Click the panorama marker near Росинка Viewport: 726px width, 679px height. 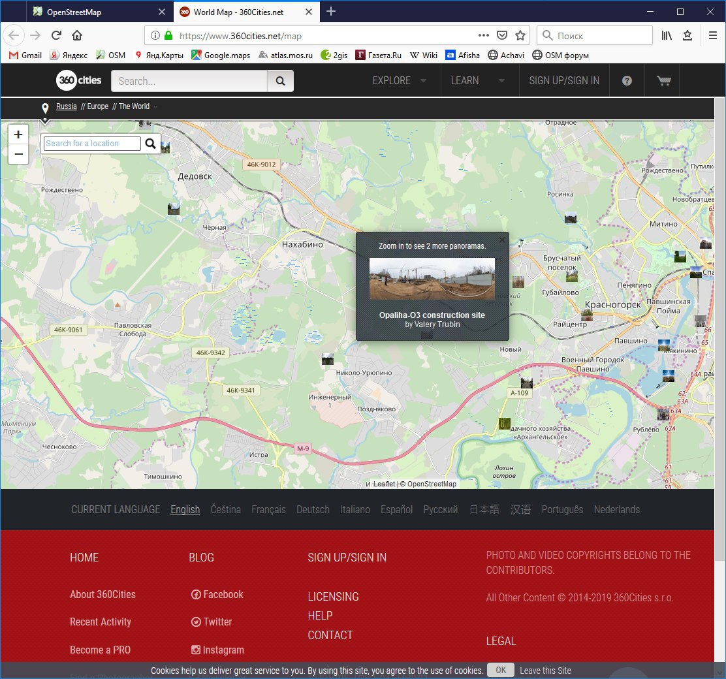[x=571, y=217]
